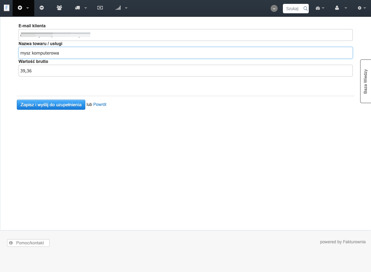Click the magnifying glass search icon
The height and width of the screenshot is (272, 371).
coord(306,8)
